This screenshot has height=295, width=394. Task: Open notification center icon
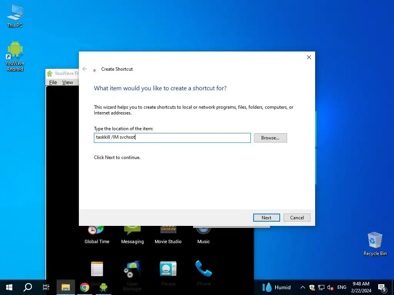(382, 287)
